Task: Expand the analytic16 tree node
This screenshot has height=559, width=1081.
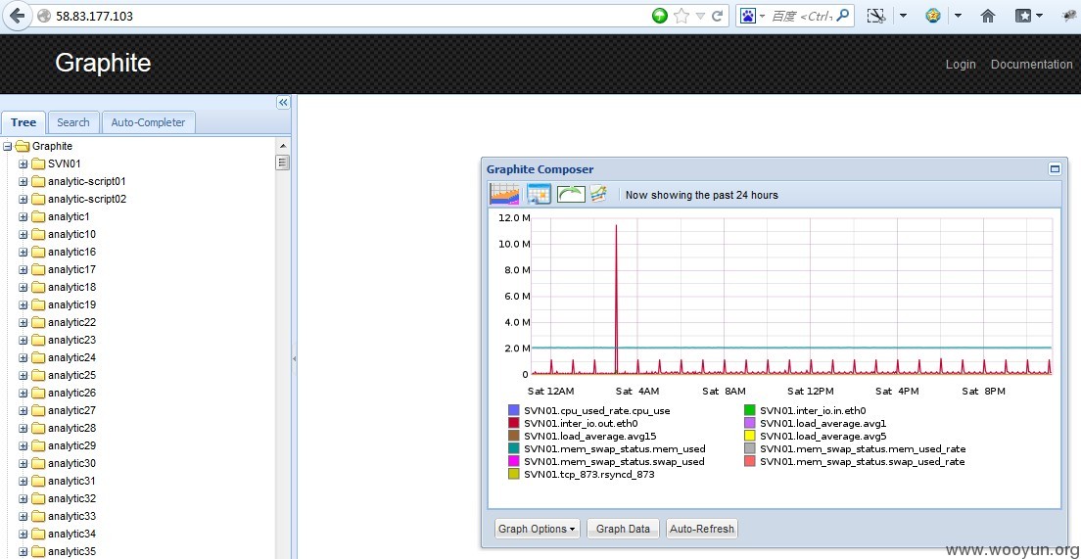Action: (x=23, y=252)
